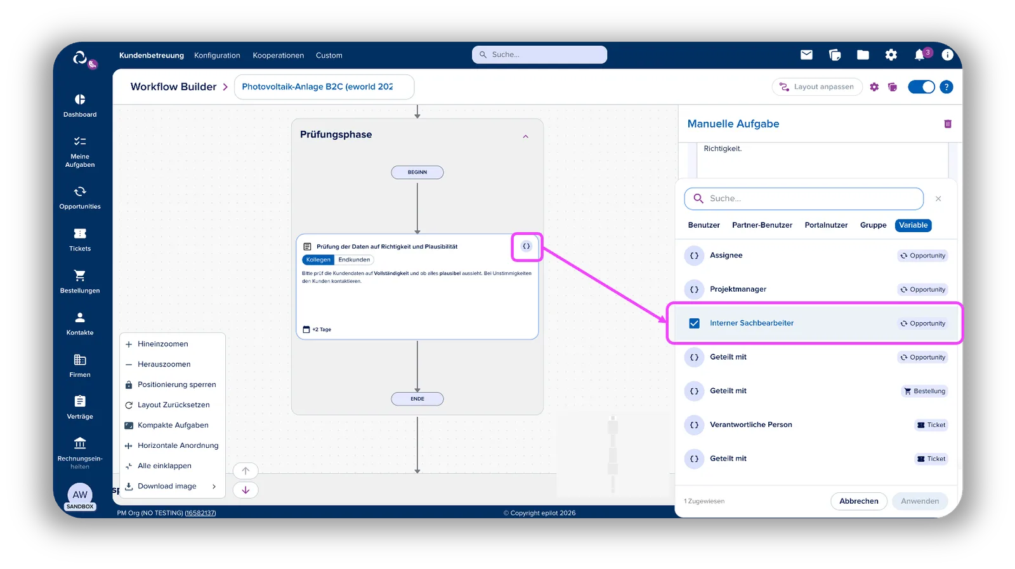Switch to the Portalnutzer tab
Viewport: 1015px width, 569px height.
pos(826,225)
